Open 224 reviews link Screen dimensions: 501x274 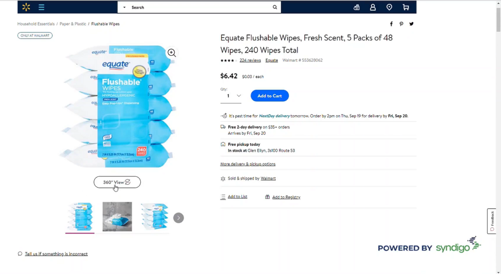point(250,60)
